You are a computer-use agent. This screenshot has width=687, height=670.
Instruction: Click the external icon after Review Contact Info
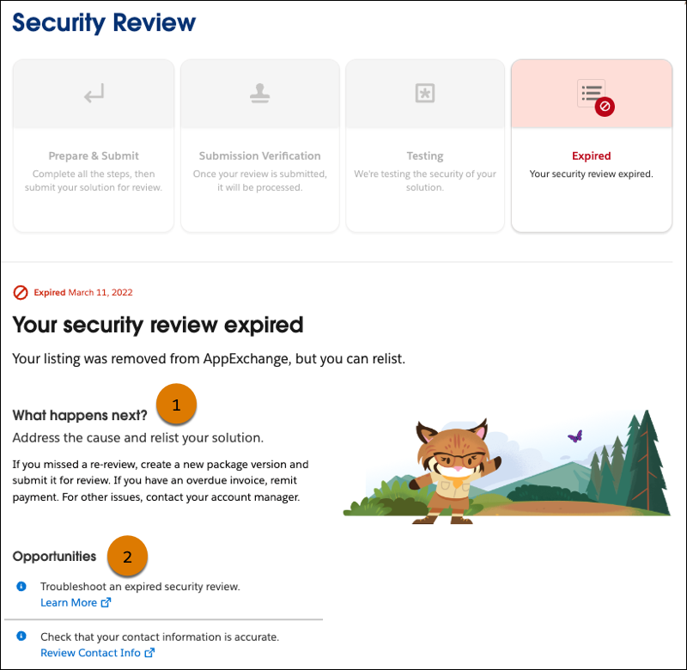(x=149, y=654)
